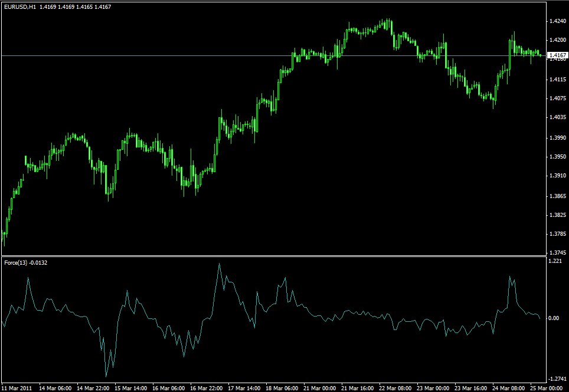Screen dimensions: 569x392
Task: Select the 1.4200 price axis label
Action: 558,40
